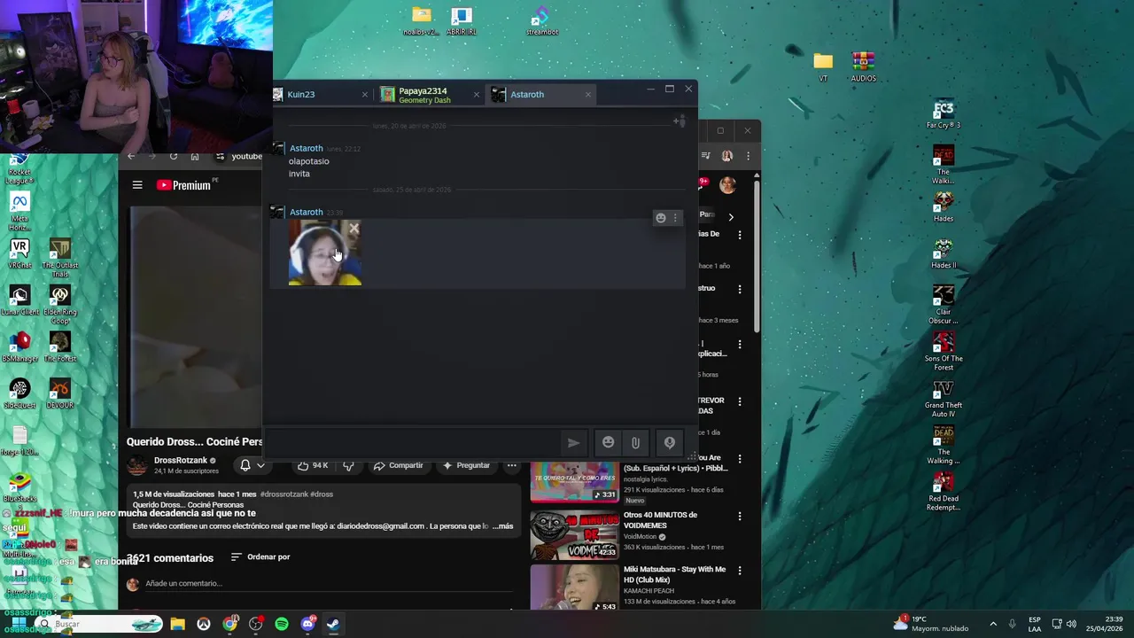Viewport: 1134px width, 638px height.
Task: Go back in the browser
Action: tap(131, 157)
